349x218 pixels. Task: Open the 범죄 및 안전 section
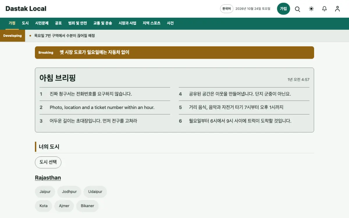click(77, 23)
